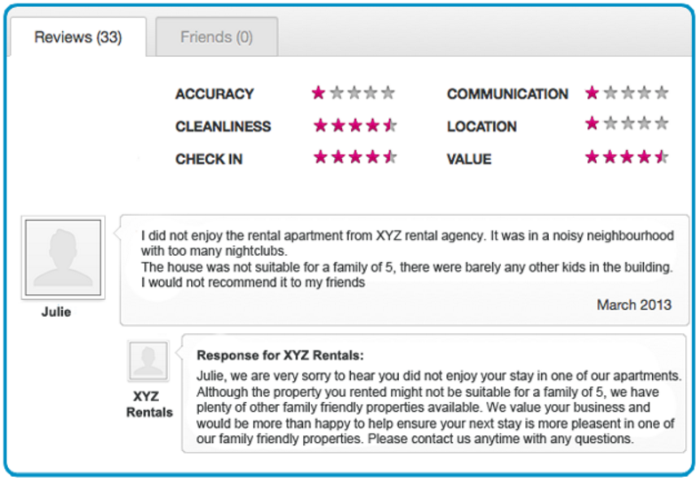Click the XYZ Rentals response text bubble

coord(434,393)
